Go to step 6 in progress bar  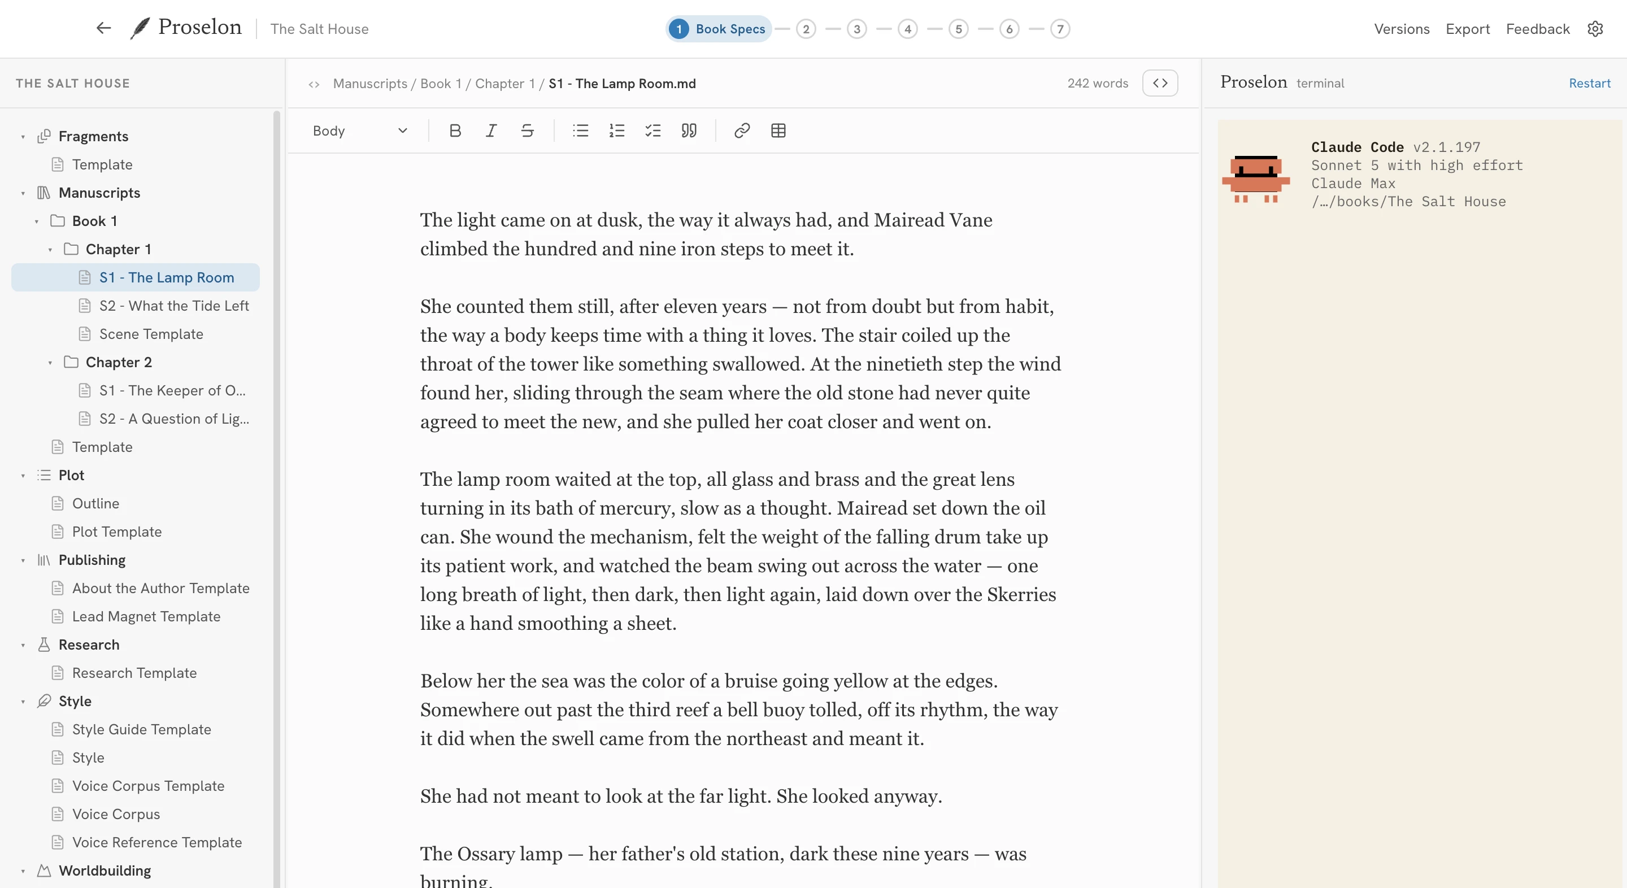[1010, 29]
